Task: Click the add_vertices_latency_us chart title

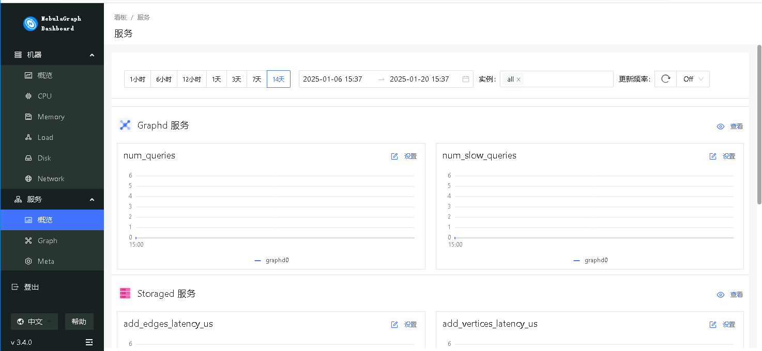Action: click(x=490, y=324)
